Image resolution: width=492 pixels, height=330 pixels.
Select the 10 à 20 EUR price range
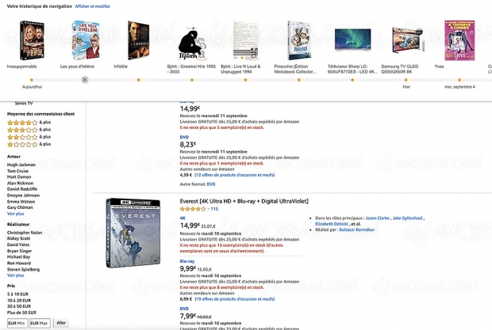coord(19,300)
